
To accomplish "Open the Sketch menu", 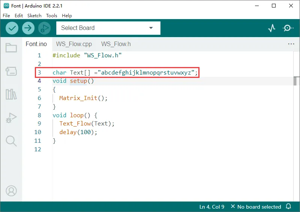I will coord(34,16).
